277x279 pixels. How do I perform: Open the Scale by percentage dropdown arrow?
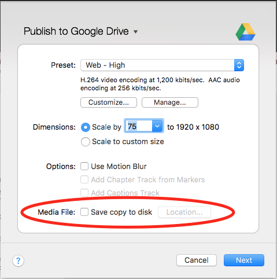tap(157, 126)
